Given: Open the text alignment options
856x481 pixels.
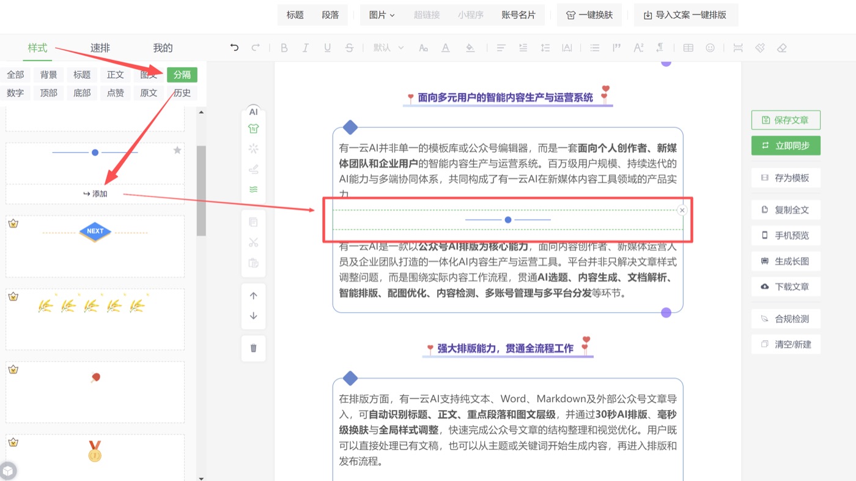Looking at the screenshot, I should click(x=501, y=48).
